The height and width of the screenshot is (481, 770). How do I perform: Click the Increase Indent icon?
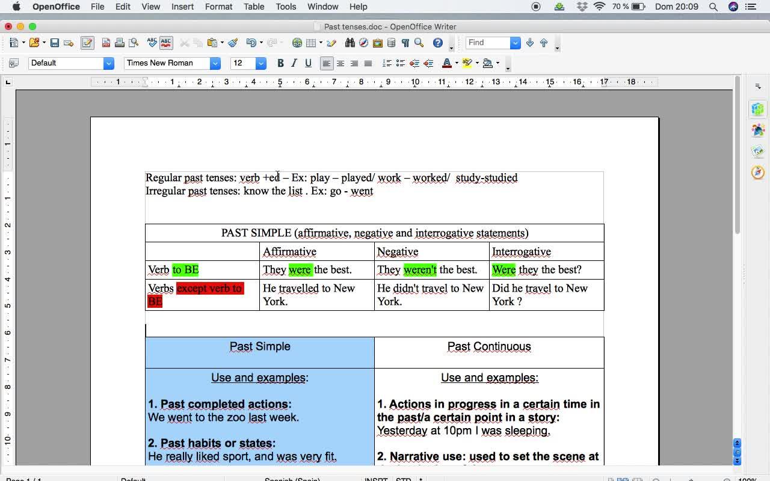[428, 63]
